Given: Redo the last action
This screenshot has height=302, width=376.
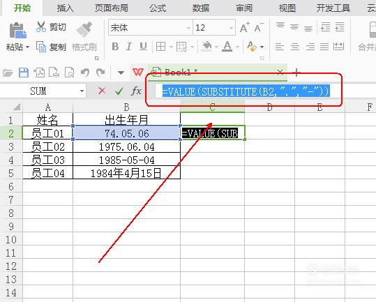Looking at the screenshot, I should point(100,73).
